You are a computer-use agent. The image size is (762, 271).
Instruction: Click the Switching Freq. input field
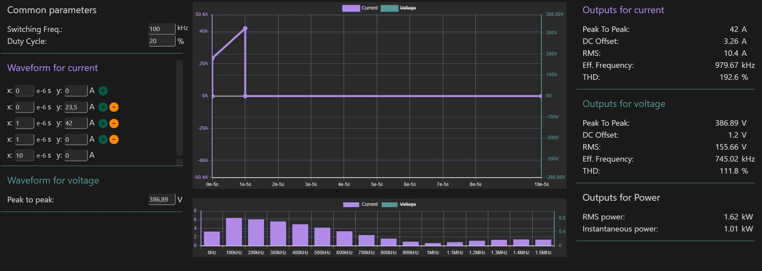tap(161, 29)
